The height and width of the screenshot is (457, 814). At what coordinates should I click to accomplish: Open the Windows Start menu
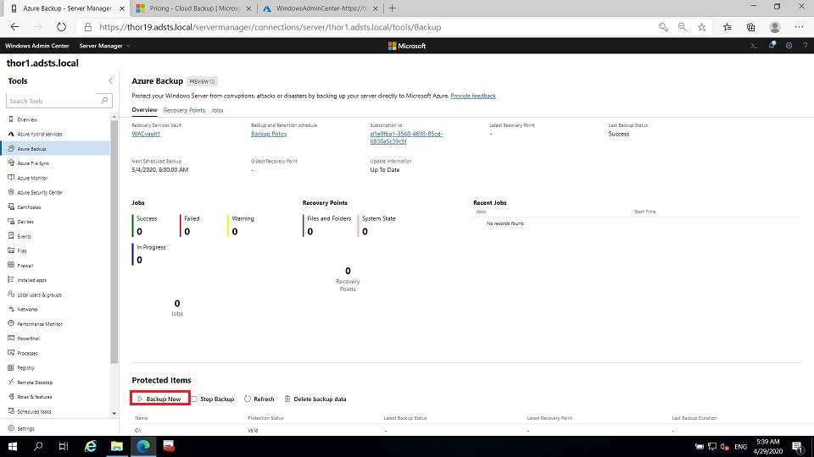pos(13,446)
